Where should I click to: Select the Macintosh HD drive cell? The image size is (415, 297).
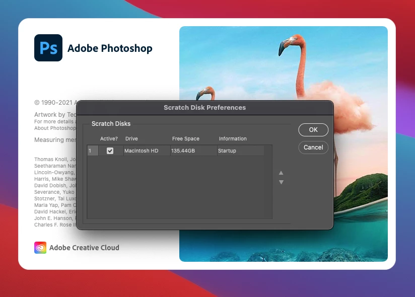pos(147,151)
